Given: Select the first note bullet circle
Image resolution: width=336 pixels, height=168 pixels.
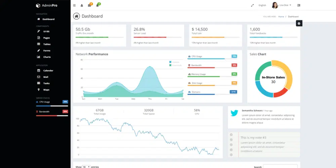Looking at the screenshot, I should [x=231, y=135].
